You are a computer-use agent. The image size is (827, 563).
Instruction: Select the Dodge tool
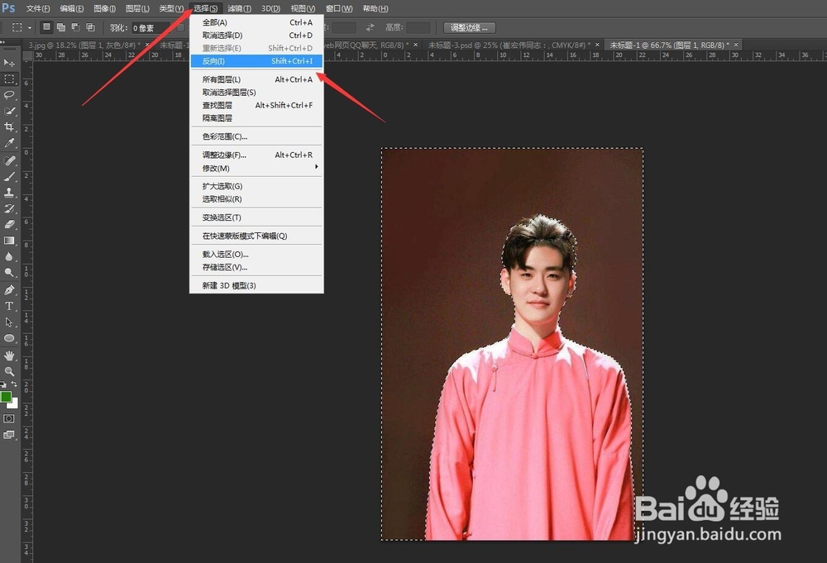point(9,273)
